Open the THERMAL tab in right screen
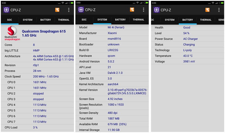 [206, 20]
